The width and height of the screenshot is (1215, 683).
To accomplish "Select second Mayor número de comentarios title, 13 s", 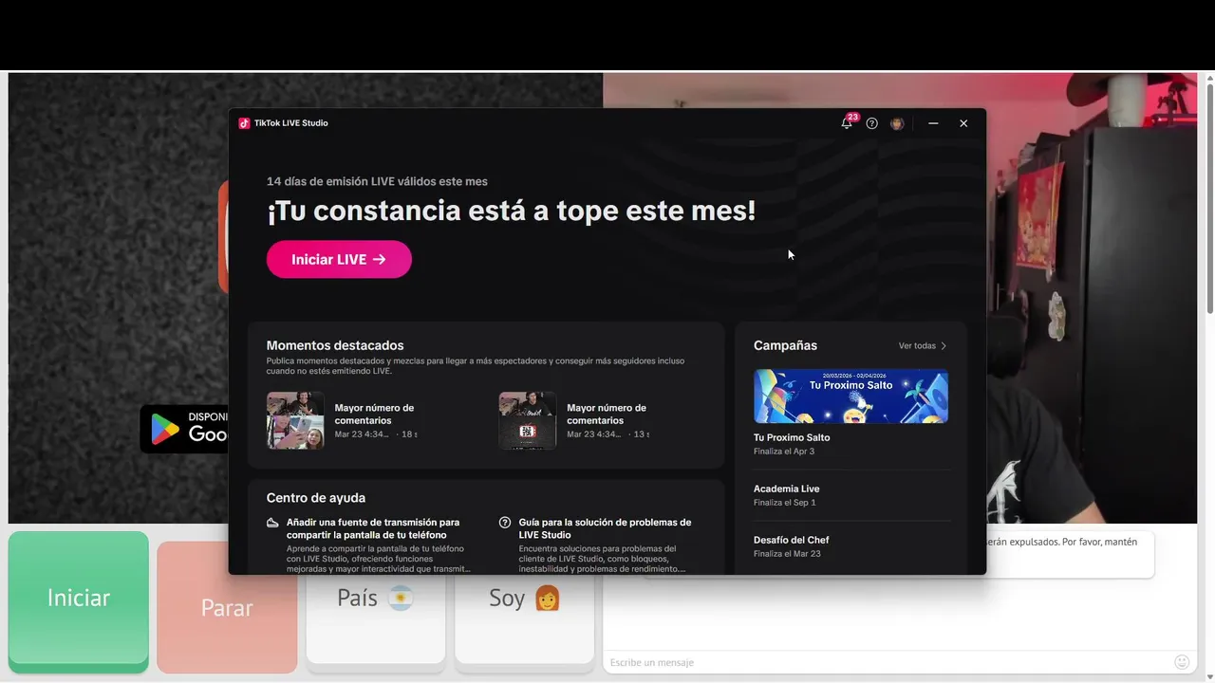I will tap(607, 415).
